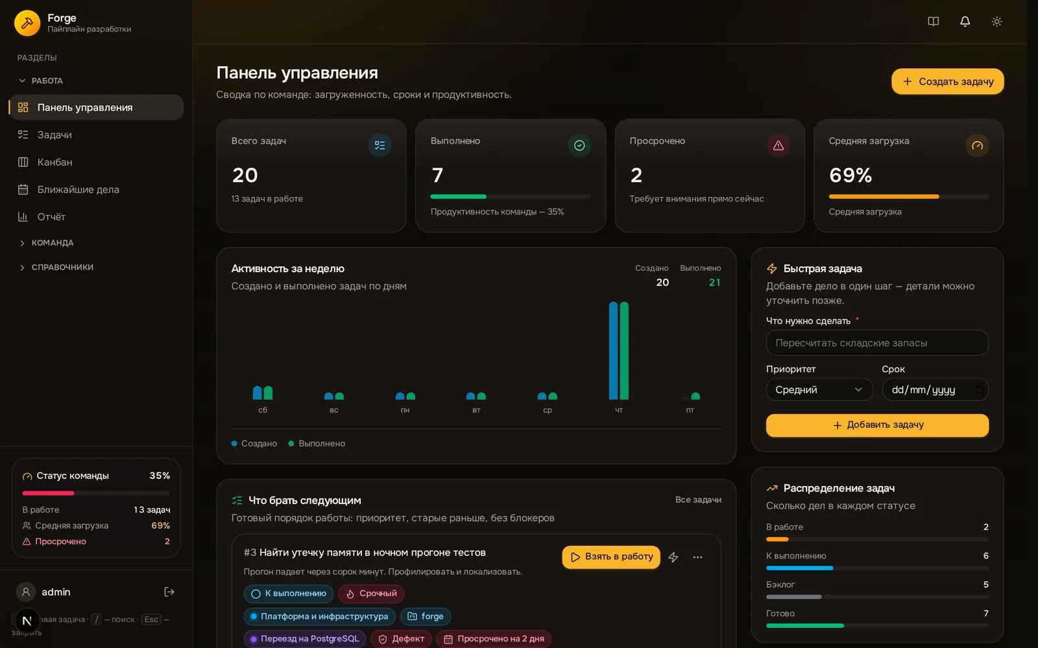Click the gauge icon on Средняя загрузка card
This screenshot has height=648, width=1038.
click(977, 145)
